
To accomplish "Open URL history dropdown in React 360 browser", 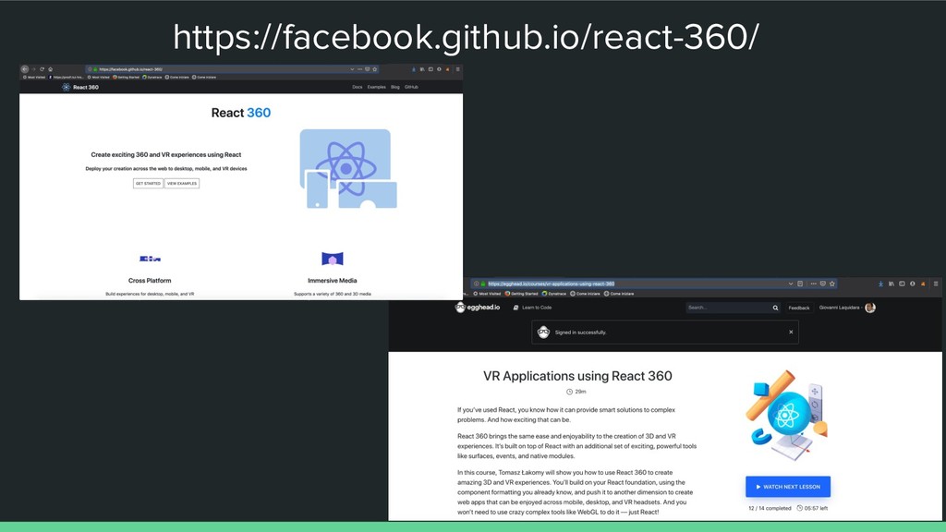I will 352,69.
